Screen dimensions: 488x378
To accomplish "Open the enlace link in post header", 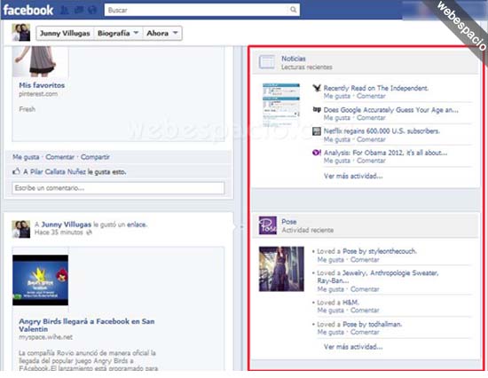I will coord(137,224).
